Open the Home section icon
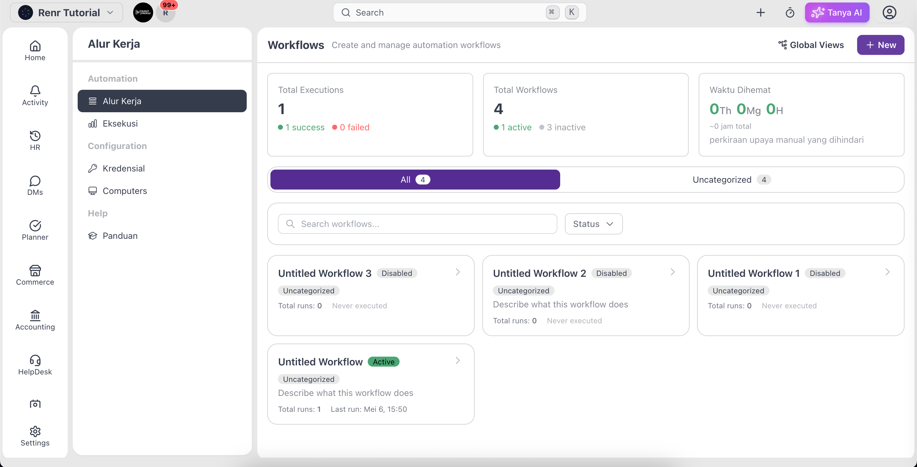This screenshot has height=467, width=917. click(x=35, y=46)
